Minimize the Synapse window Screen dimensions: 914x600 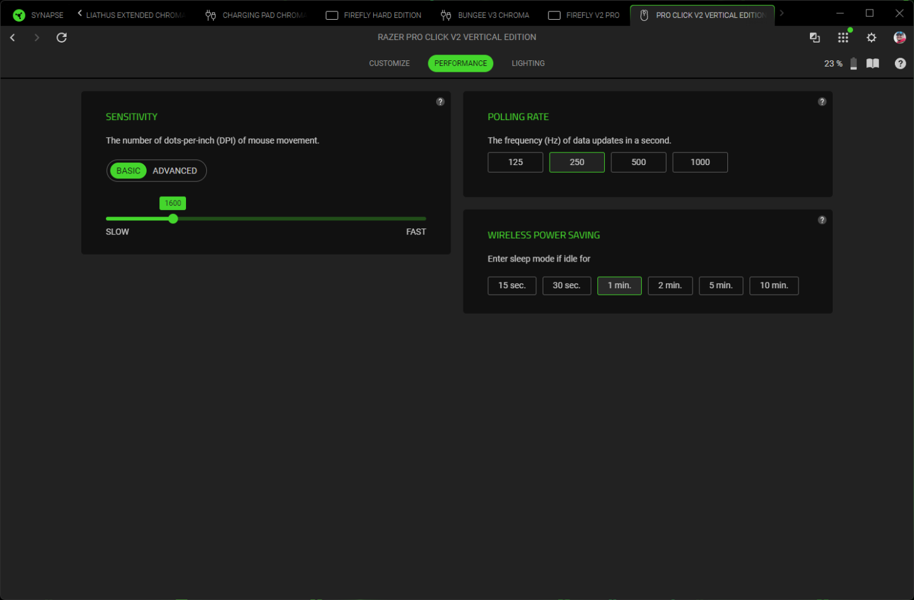click(840, 13)
